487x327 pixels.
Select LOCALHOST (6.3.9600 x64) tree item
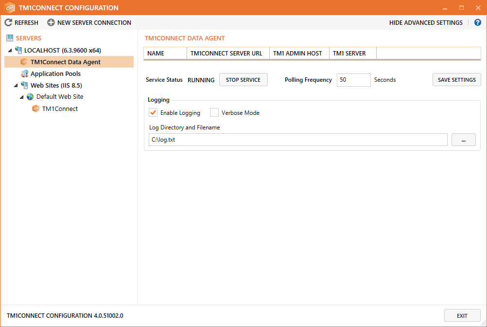62,50
